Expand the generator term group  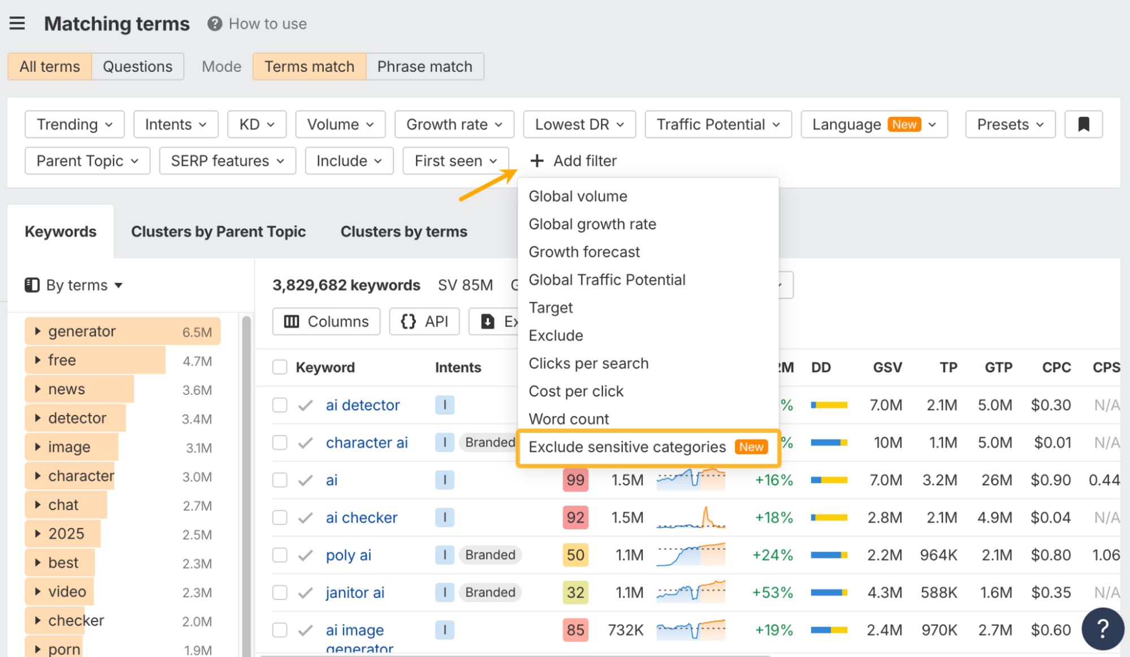point(37,331)
